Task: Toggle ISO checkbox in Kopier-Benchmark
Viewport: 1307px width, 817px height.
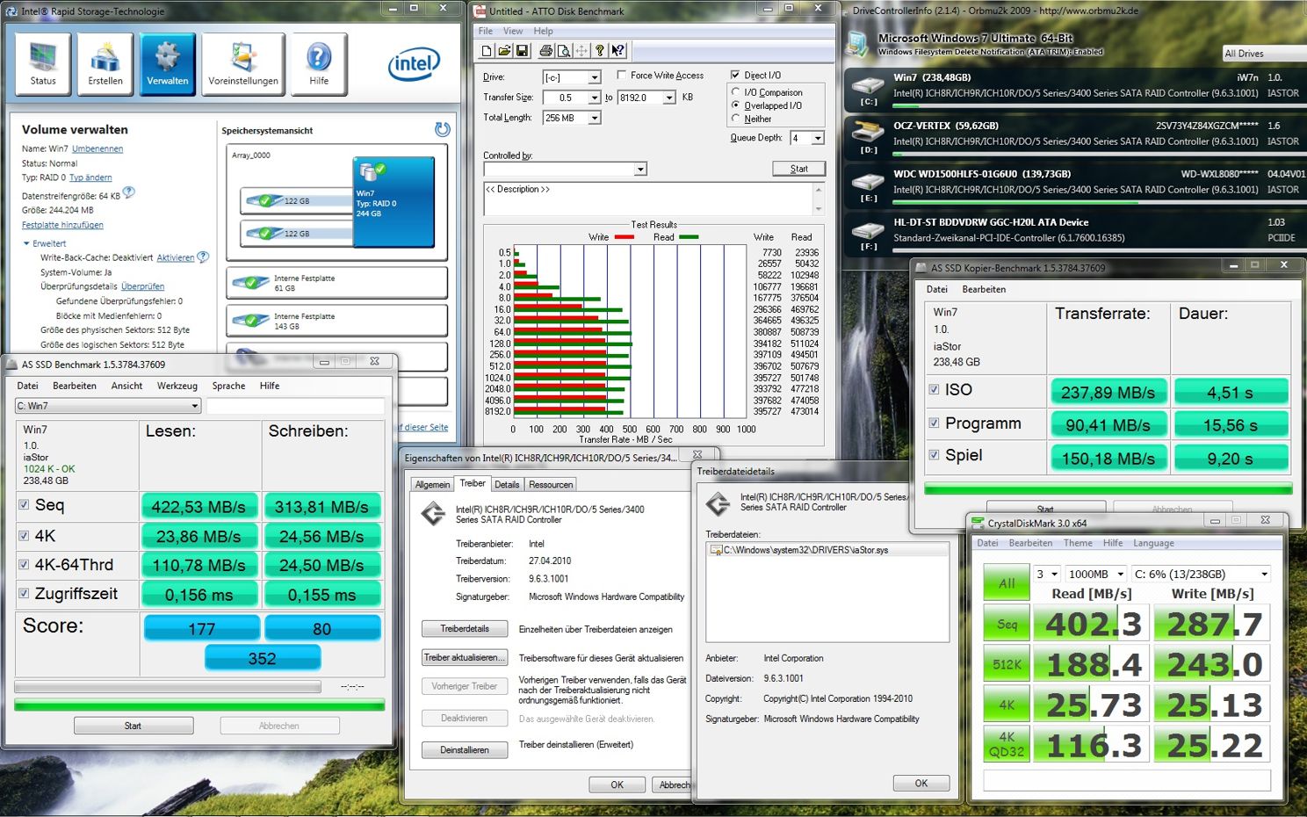Action: click(935, 389)
